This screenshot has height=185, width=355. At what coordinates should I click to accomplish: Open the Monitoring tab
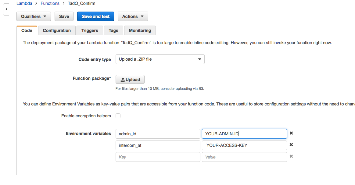tap(140, 30)
